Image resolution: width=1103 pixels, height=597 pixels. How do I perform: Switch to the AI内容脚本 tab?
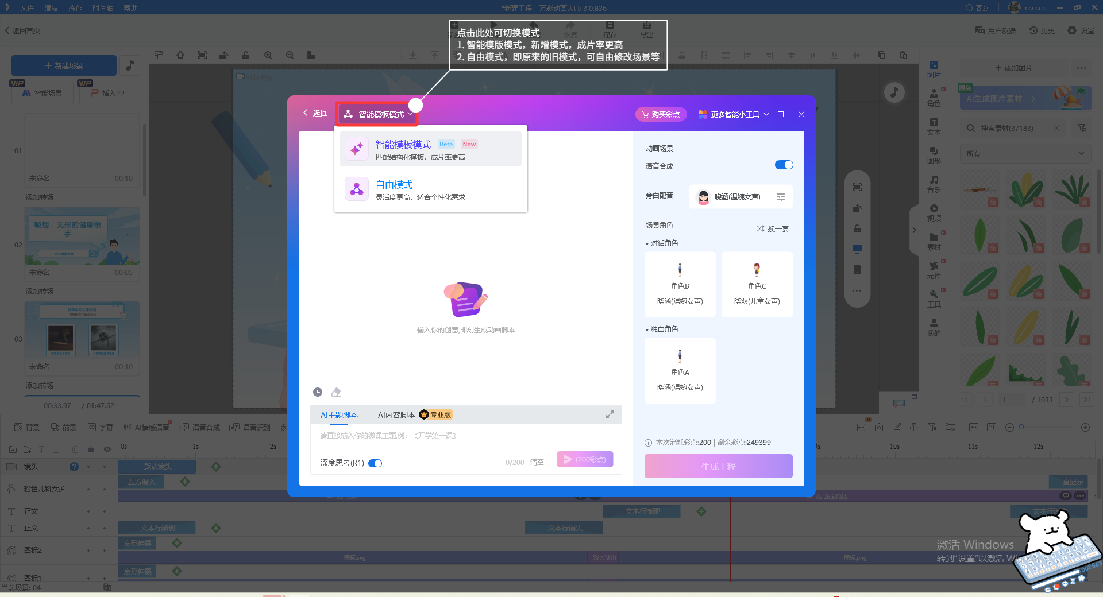(x=396, y=415)
